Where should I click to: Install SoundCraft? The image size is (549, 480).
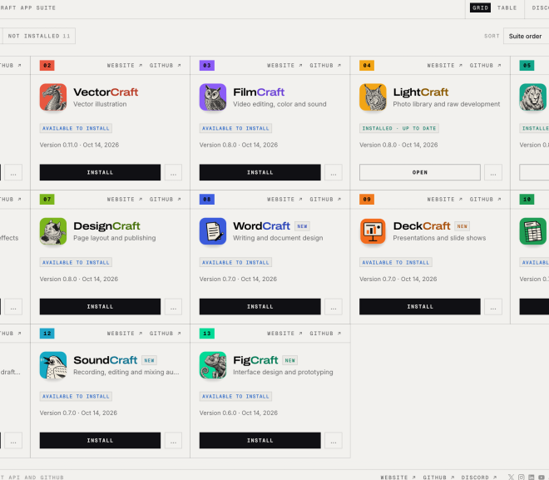[100, 440]
